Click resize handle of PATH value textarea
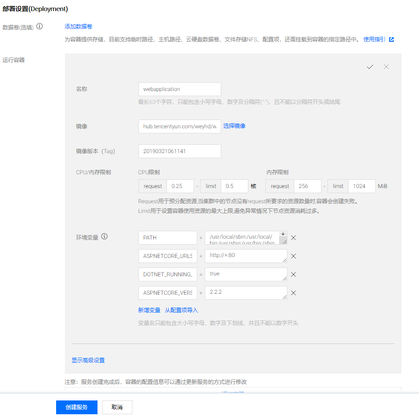The width and height of the screenshot is (419, 417). [x=285, y=242]
